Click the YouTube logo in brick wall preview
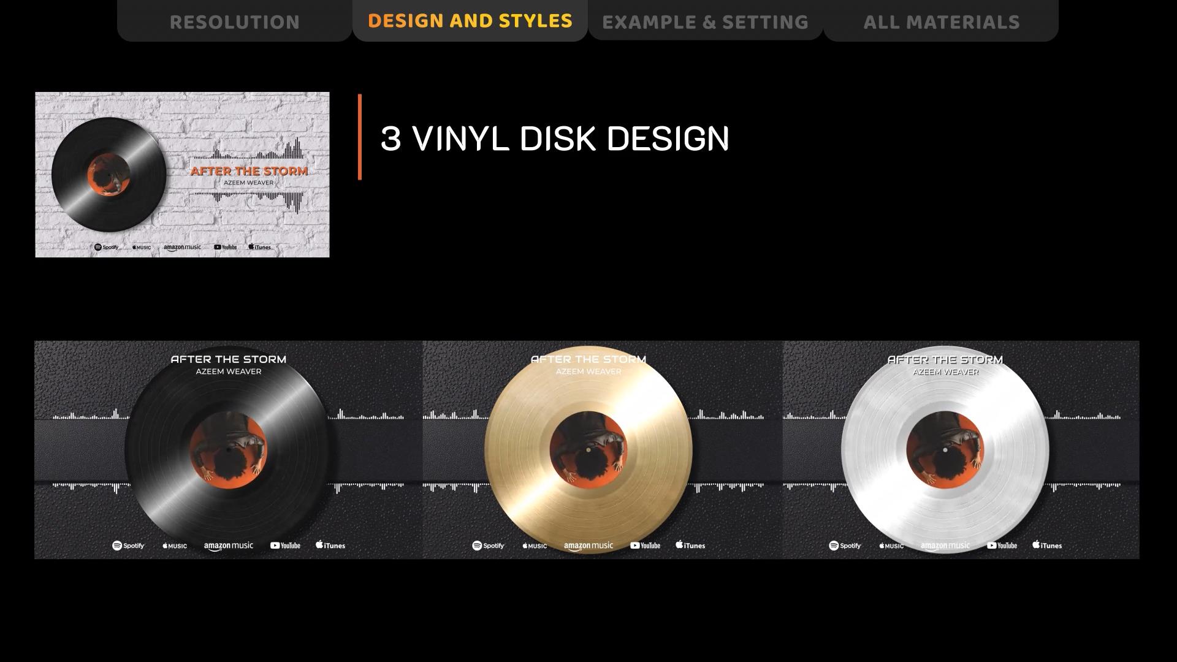1177x662 pixels. pos(225,247)
